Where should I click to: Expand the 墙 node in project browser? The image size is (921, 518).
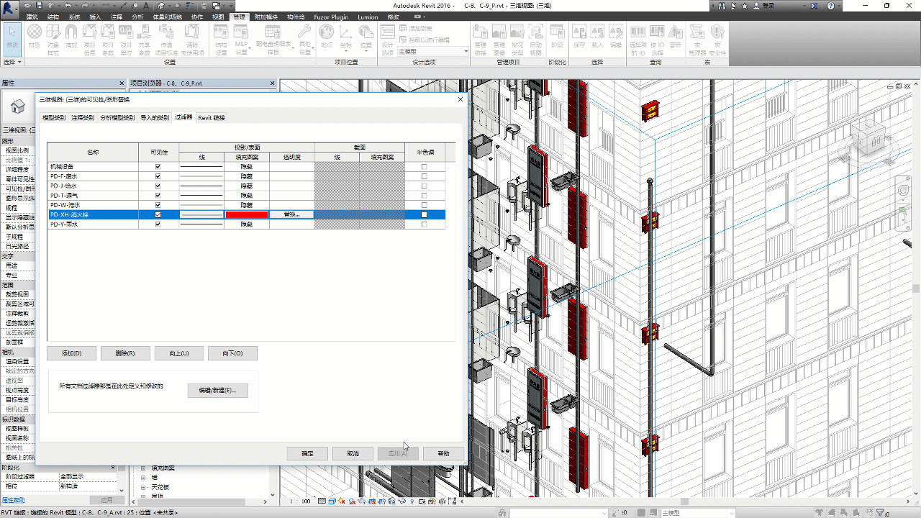click(x=143, y=477)
